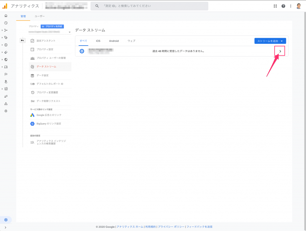Click the サービス間のリンク設定 section label
This screenshot has height=231, width=306.
[x=41, y=110]
